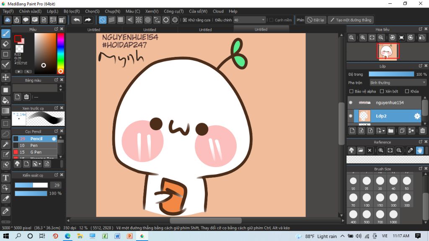Screen dimensions: 429x241
Task: Select the Eyedropper tool
Action: point(6,211)
